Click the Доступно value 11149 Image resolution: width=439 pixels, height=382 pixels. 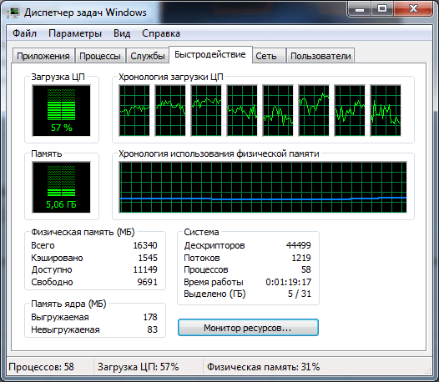(145, 269)
